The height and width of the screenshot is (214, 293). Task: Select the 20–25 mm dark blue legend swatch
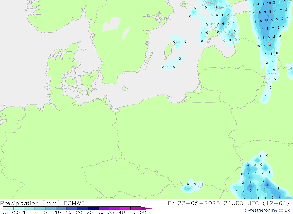pyautogui.click(x=83, y=208)
